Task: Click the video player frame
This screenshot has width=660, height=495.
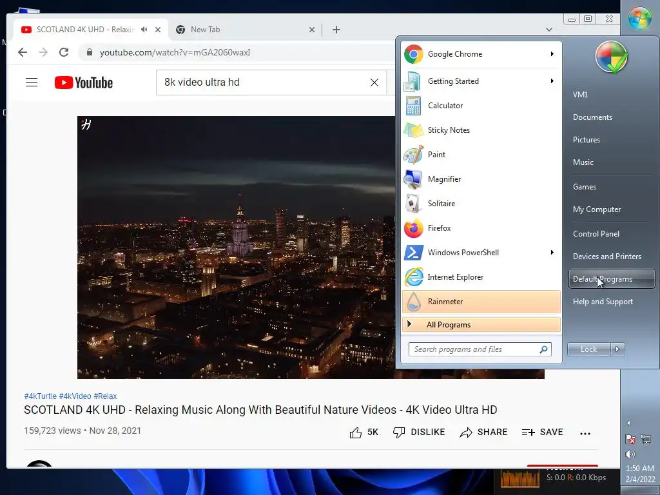Action: click(x=236, y=247)
